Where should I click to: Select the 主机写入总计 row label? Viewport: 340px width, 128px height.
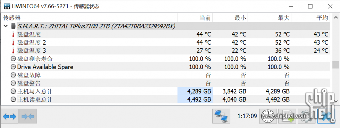[35, 91]
